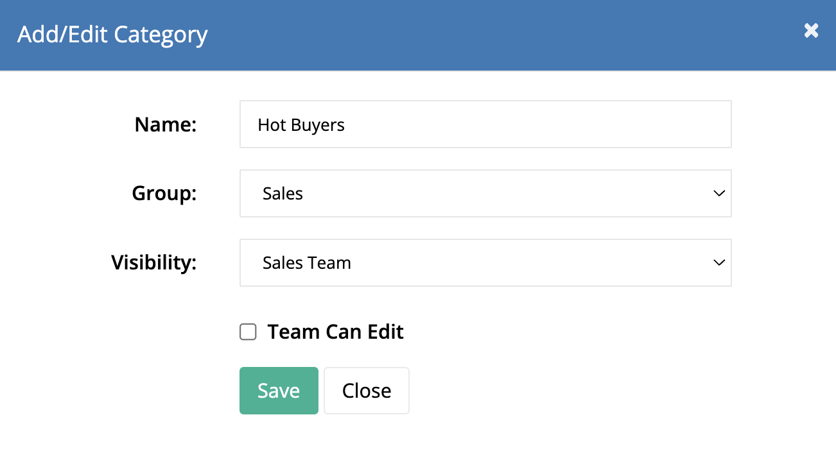
Task: Focus the Name input field
Action: [x=485, y=124]
